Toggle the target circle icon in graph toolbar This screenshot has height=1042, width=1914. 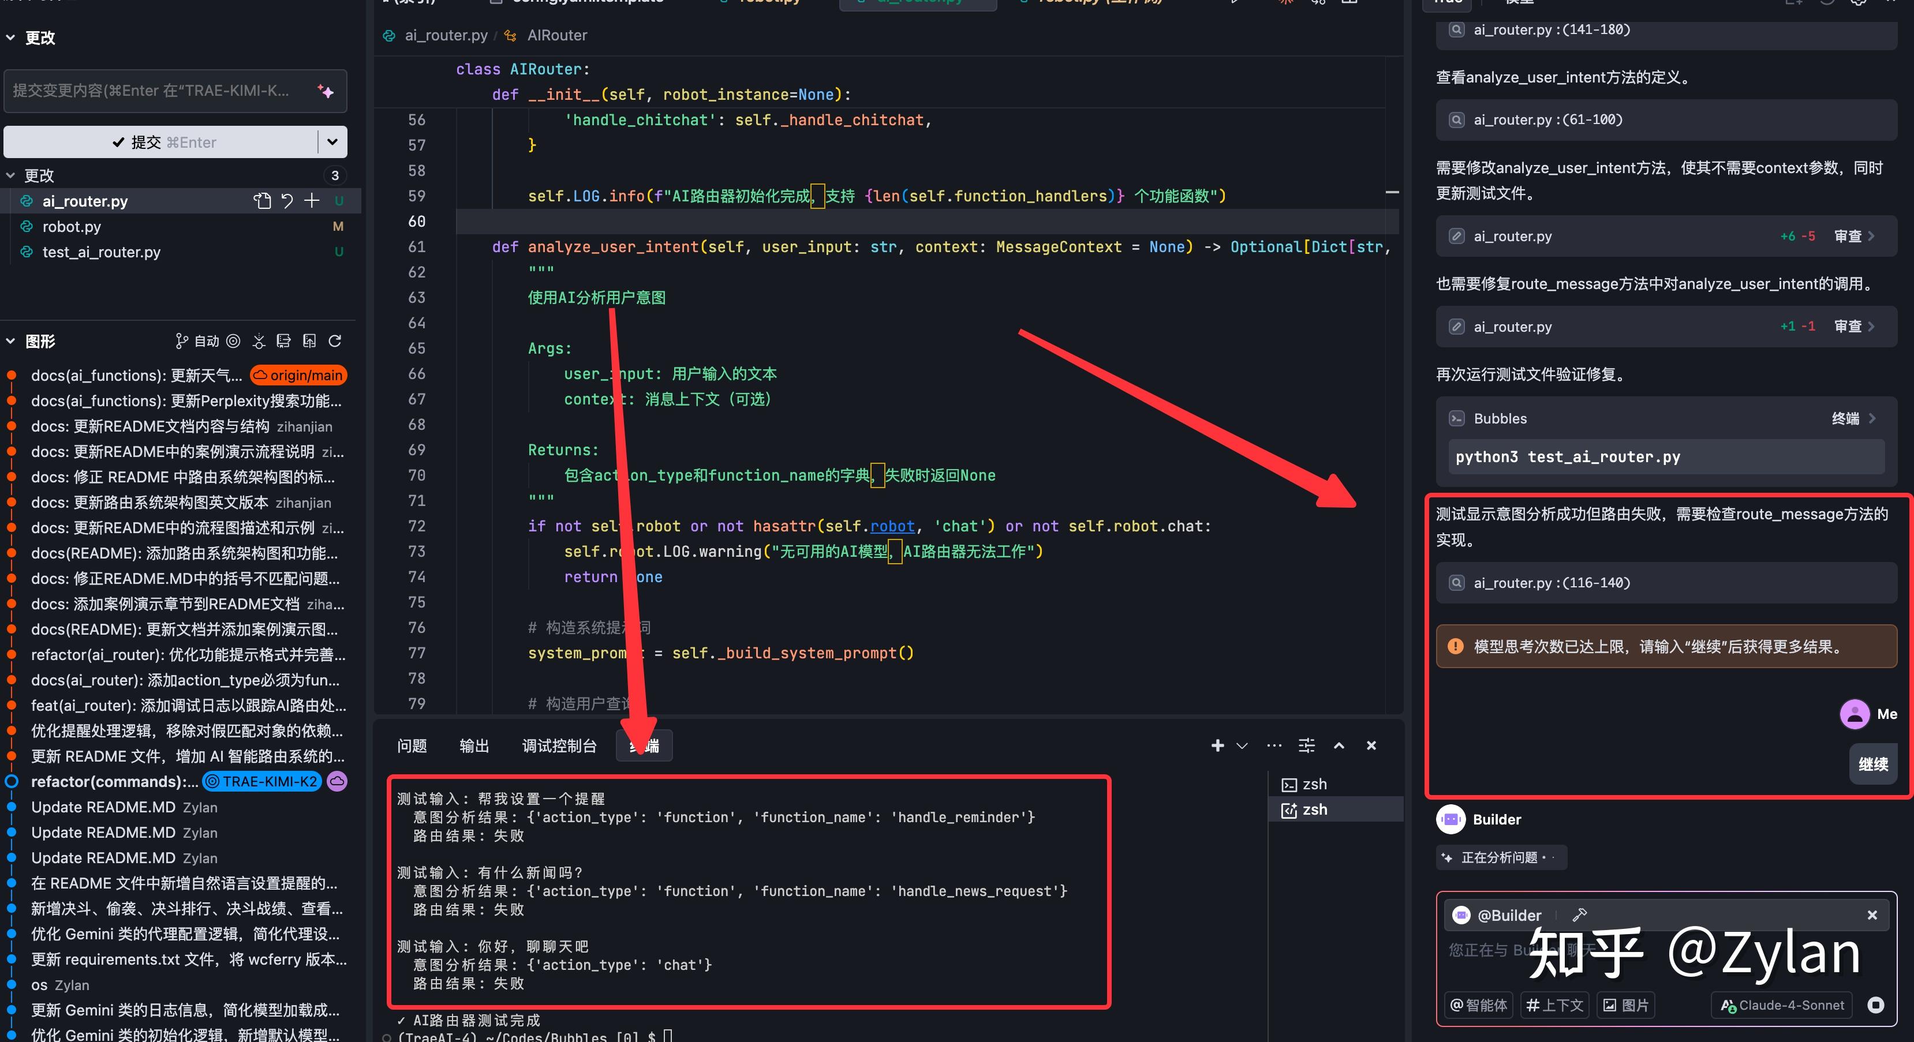coord(233,341)
